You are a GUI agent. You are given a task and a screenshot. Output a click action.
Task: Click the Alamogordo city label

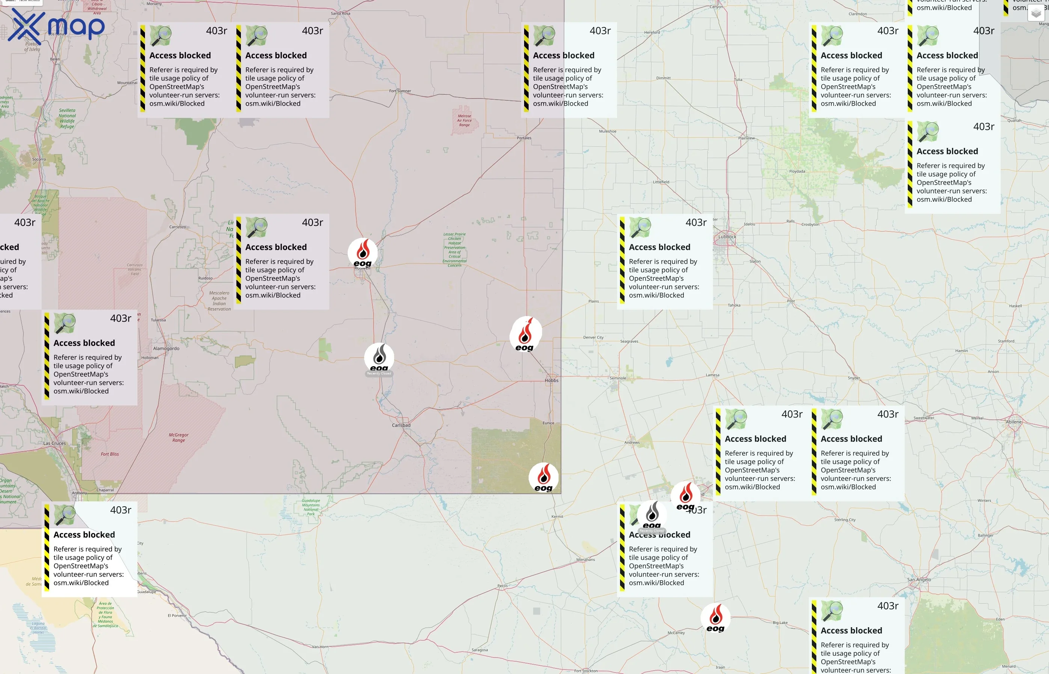tap(166, 348)
